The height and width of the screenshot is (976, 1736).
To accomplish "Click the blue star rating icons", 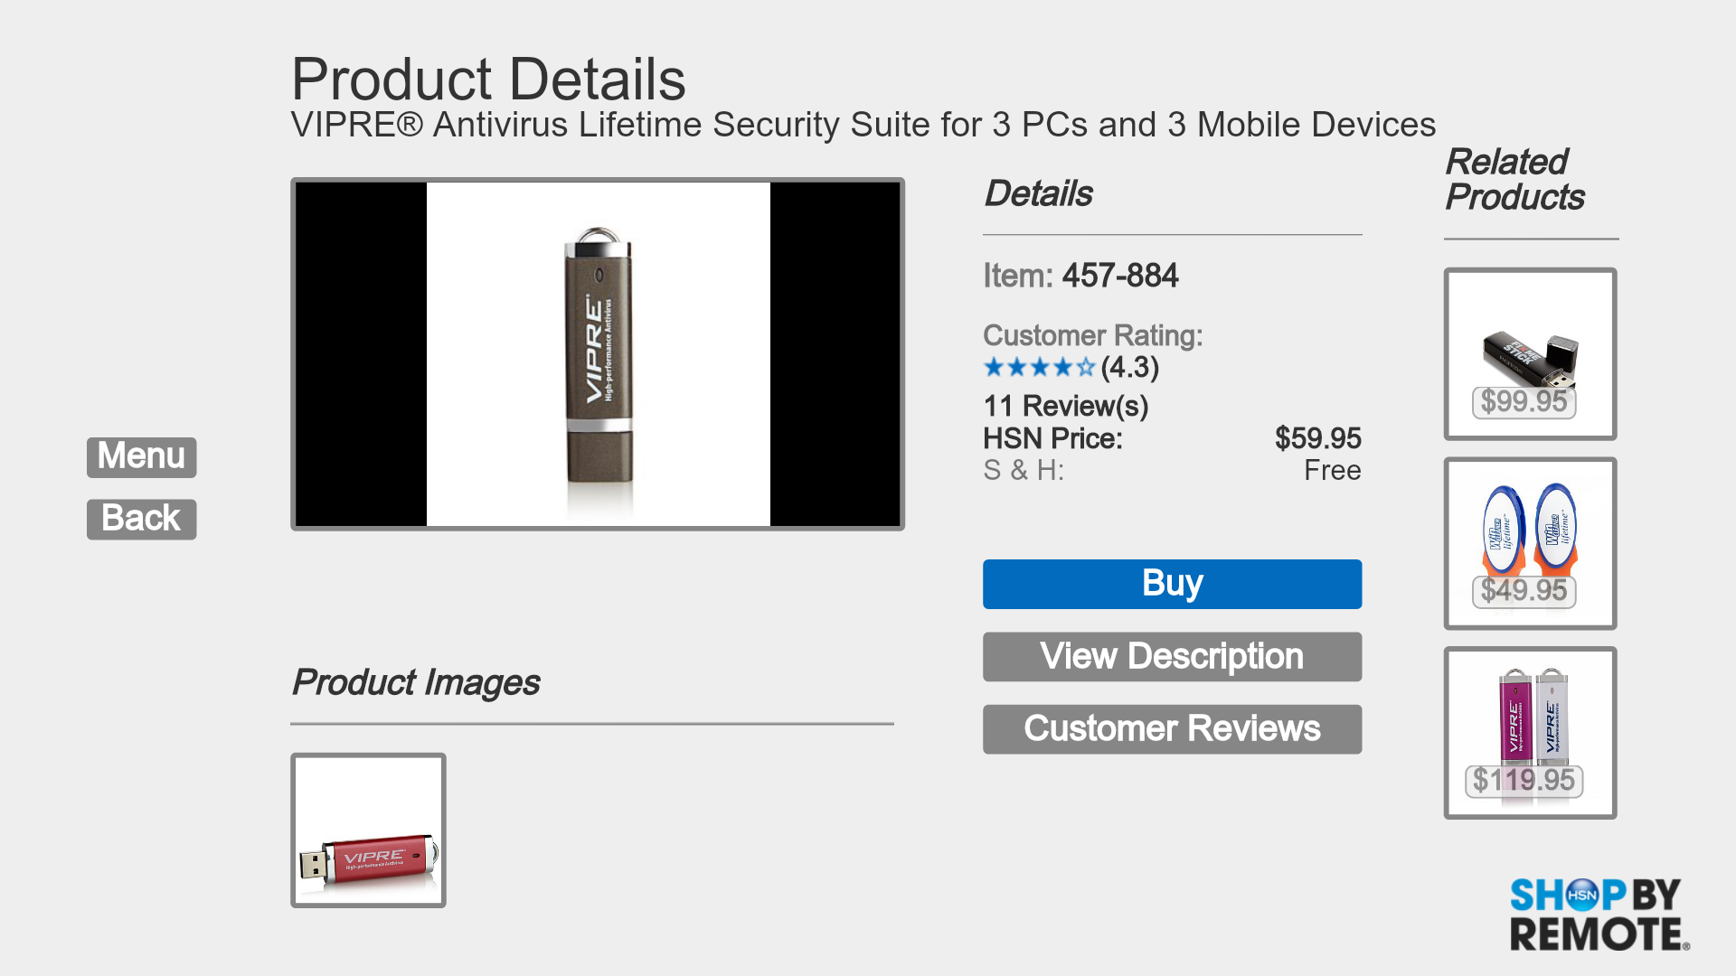I will click(x=1039, y=368).
